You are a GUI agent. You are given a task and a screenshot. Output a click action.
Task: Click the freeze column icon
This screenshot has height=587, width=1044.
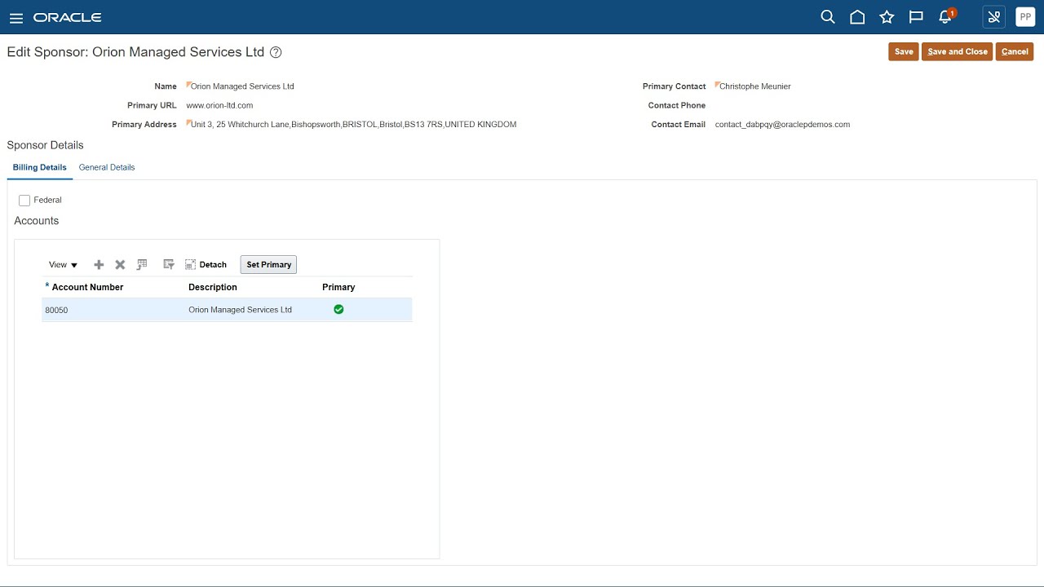(x=142, y=264)
